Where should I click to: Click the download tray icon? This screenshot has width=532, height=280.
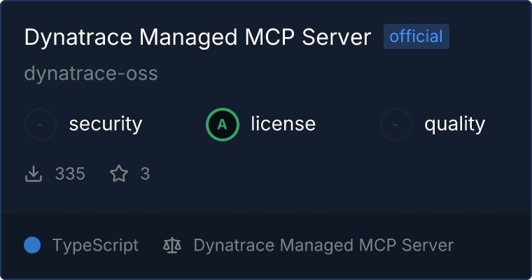click(x=34, y=174)
